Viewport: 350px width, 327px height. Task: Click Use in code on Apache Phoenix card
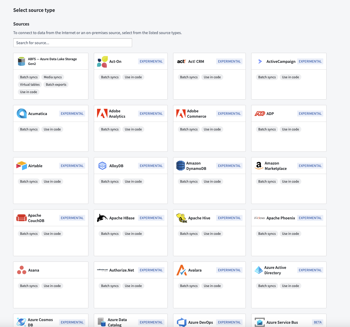[x=290, y=234]
